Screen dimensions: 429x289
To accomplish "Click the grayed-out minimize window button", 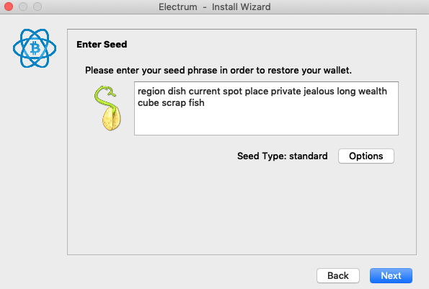I will 23,6.
